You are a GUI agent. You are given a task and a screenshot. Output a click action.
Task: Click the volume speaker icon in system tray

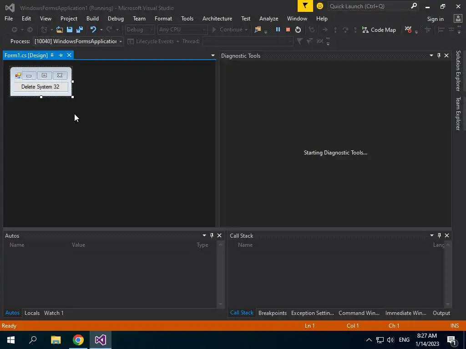point(390,340)
